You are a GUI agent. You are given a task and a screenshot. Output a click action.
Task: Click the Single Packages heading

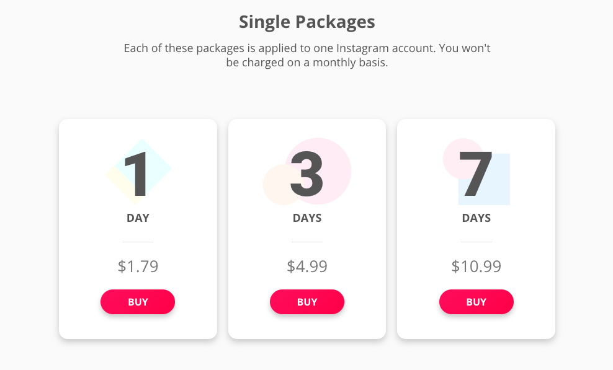[x=306, y=22]
